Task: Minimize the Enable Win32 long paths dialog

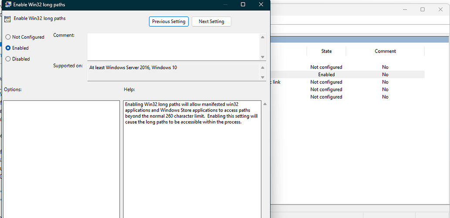Action: tap(226, 4)
